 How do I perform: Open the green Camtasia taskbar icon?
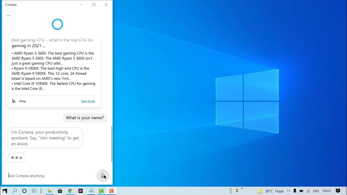[x=101, y=191]
